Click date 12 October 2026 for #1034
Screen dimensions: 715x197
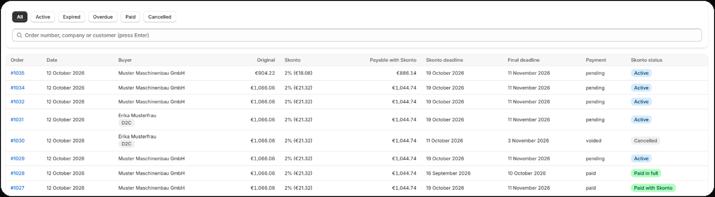(x=65, y=88)
